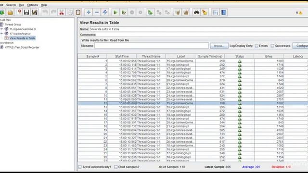Click the Expand All plus icon
Image resolution: width=308 pixels, height=173 pixels.
[x=89, y=12]
